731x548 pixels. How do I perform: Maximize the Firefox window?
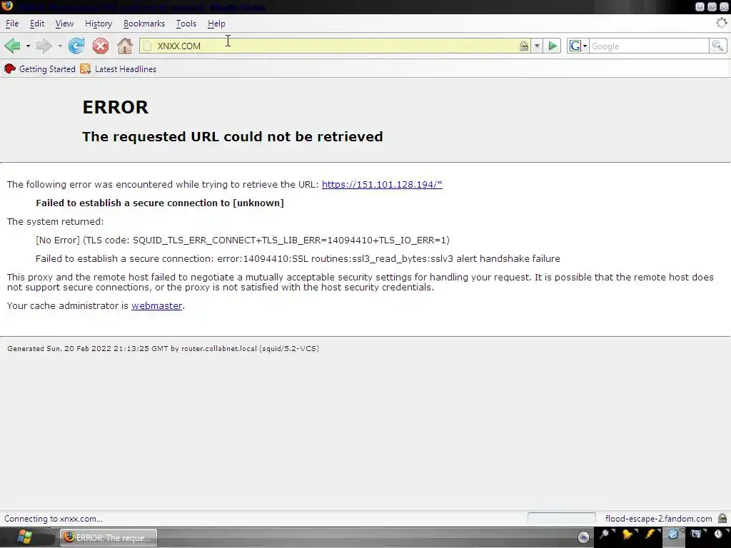[712, 6]
